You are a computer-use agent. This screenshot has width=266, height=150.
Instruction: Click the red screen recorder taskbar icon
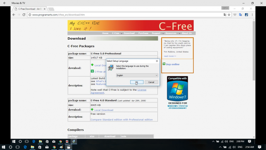tap(67, 141)
